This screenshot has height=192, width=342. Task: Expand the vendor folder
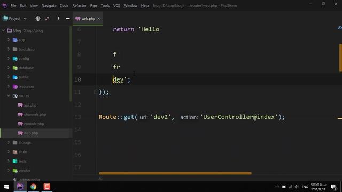[x=9, y=170]
